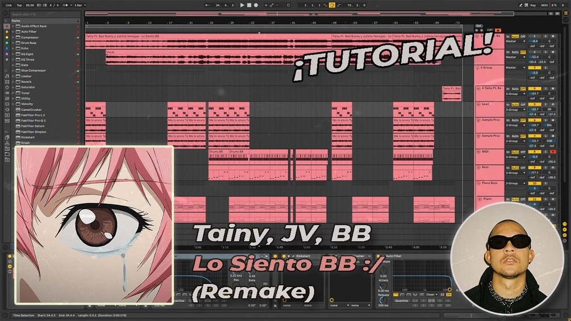Expand Audio Effect Rack folder
The width and height of the screenshot is (571, 321).
[x=13, y=26]
